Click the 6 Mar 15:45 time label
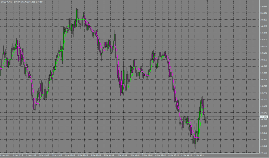269x158 pixels. tap(200, 155)
